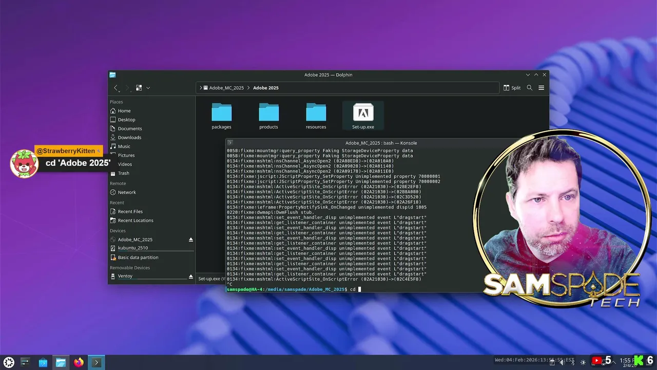Click Konsole title bar menu icon

pos(230,143)
